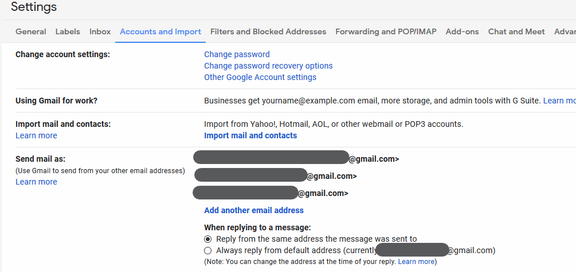Select the Accounts and Import tab
Image resolution: width=576 pixels, height=272 pixels.
(160, 31)
